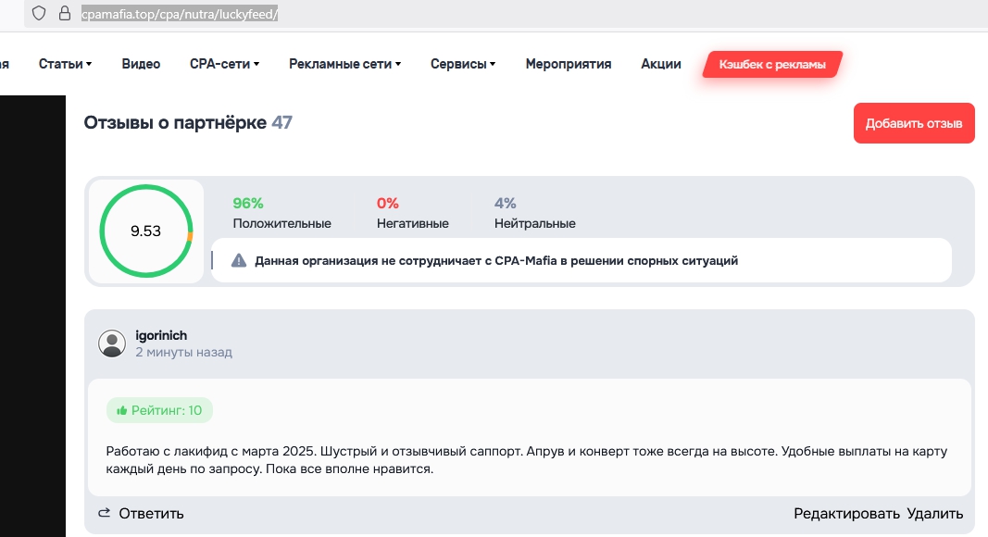Viewport: 988px width, 537px height.
Task: Click the reply arrow icon
Action: tap(105, 513)
